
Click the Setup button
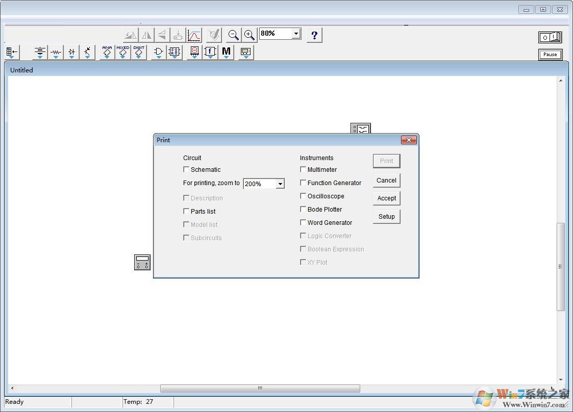point(386,217)
